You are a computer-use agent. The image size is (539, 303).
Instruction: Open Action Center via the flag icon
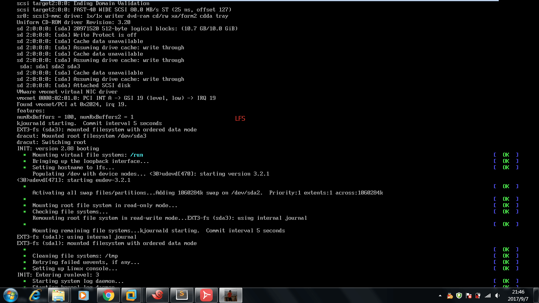(468, 296)
